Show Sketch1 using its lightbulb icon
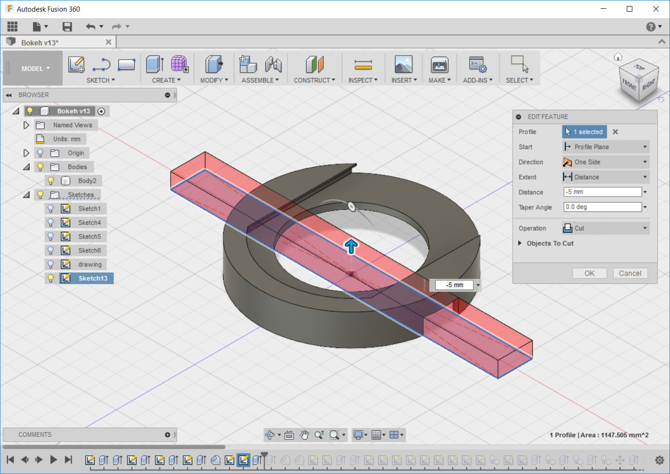Screen dimensions: 670x474 (51, 209)
